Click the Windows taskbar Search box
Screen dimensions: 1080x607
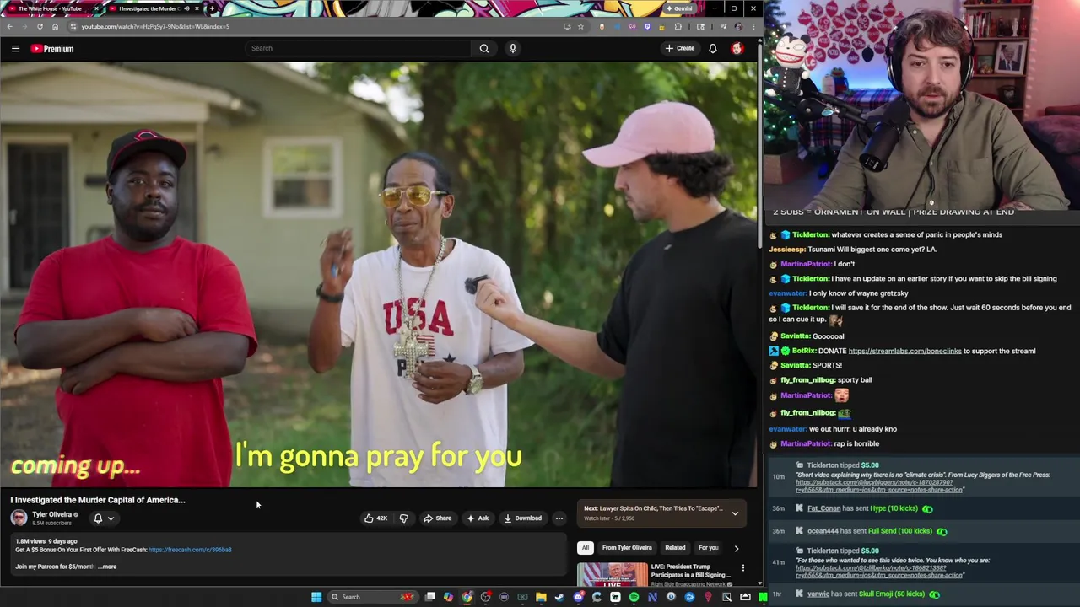(371, 597)
